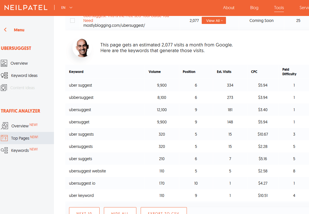The image size is (309, 214).
Task: Click mostlyblogging.com/ubersuggest/ URL text
Action: [x=114, y=25]
